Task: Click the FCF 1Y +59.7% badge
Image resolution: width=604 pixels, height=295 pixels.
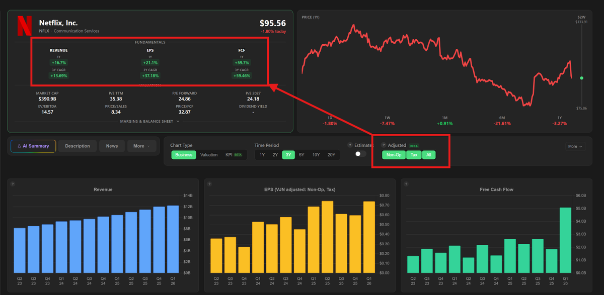Action: [242, 63]
